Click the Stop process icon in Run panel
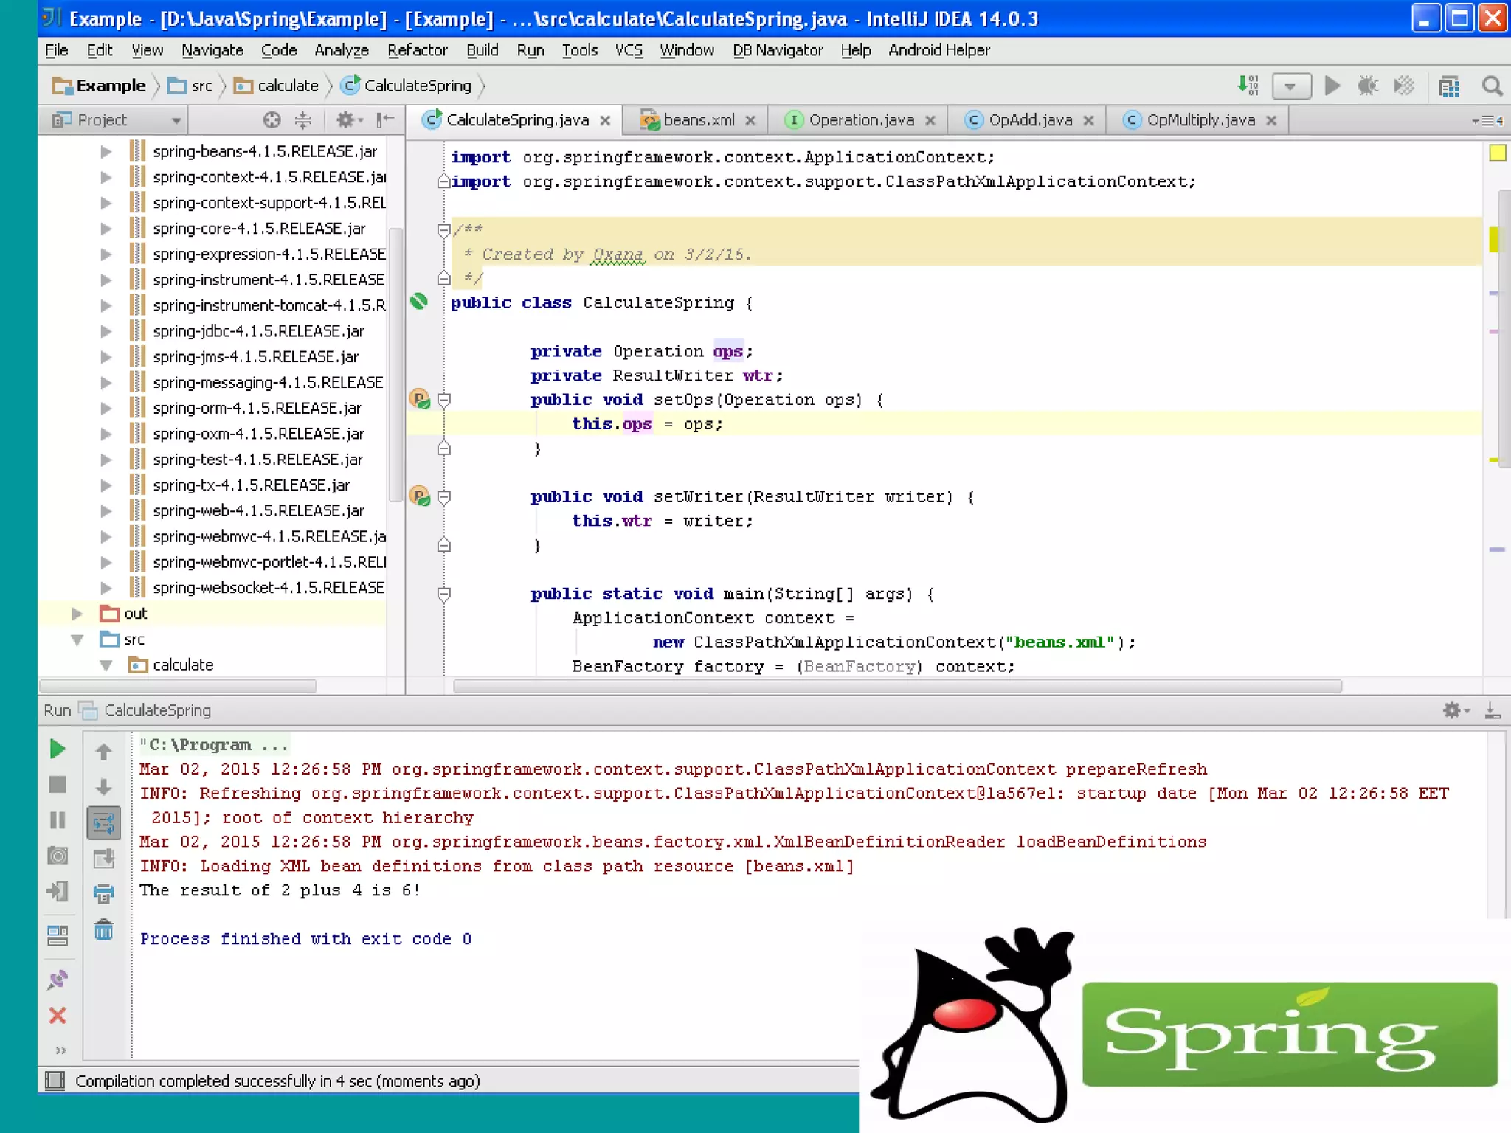This screenshot has height=1133, width=1511. point(57,785)
